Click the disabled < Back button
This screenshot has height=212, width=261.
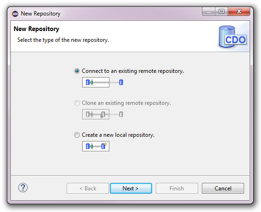(x=88, y=188)
